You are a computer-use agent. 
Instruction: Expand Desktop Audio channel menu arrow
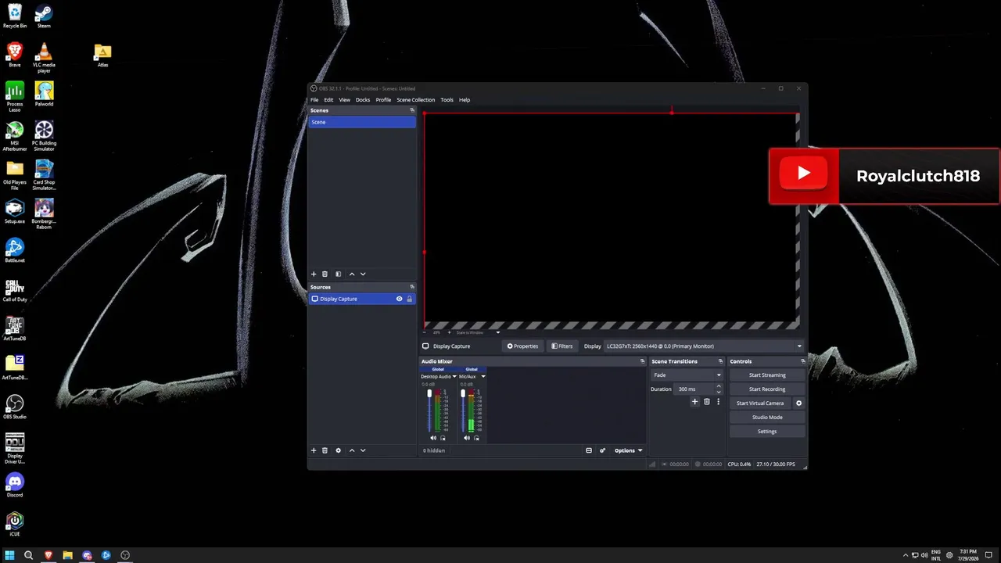tap(454, 377)
